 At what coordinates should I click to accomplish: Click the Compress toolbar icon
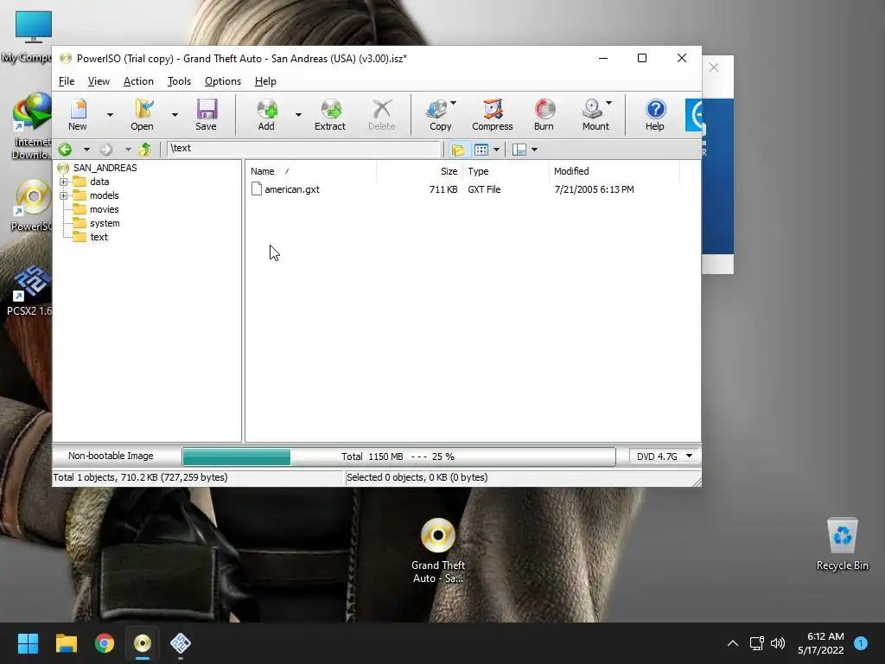(x=493, y=115)
